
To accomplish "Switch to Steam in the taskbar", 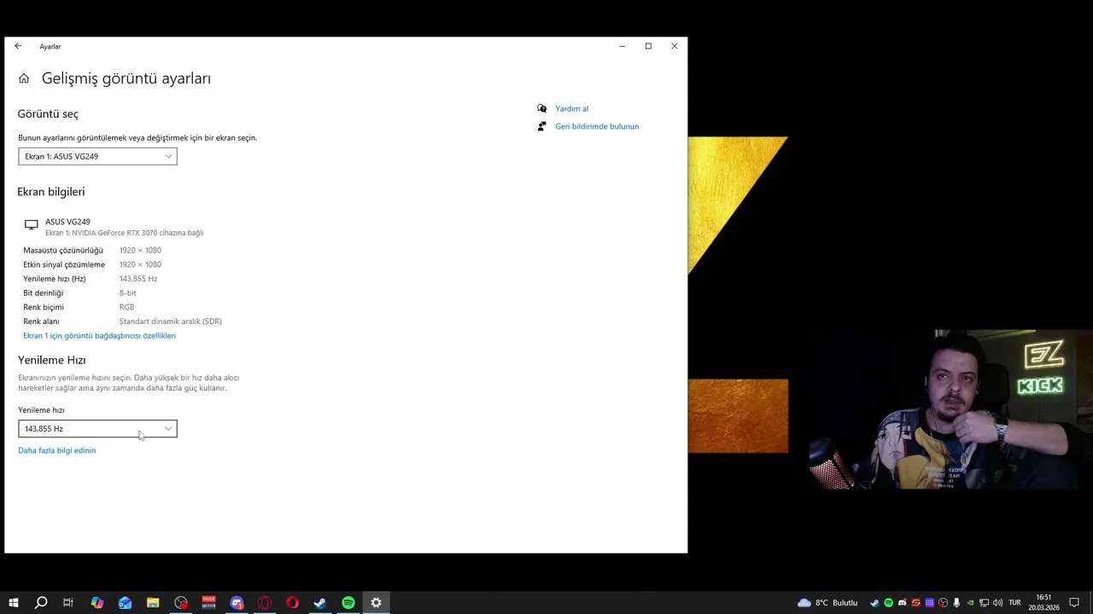I will (x=320, y=603).
